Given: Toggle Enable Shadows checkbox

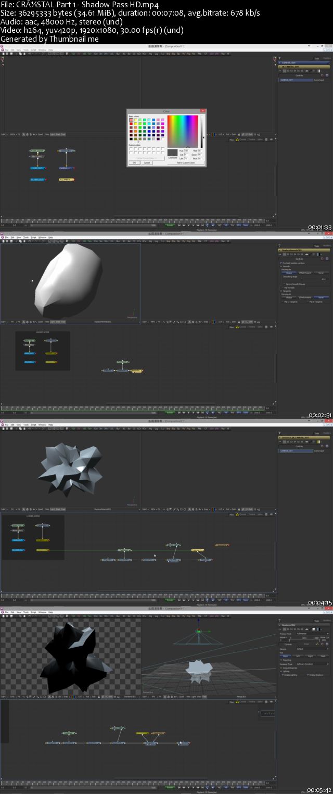Looking at the screenshot, I should tap(308, 675).
